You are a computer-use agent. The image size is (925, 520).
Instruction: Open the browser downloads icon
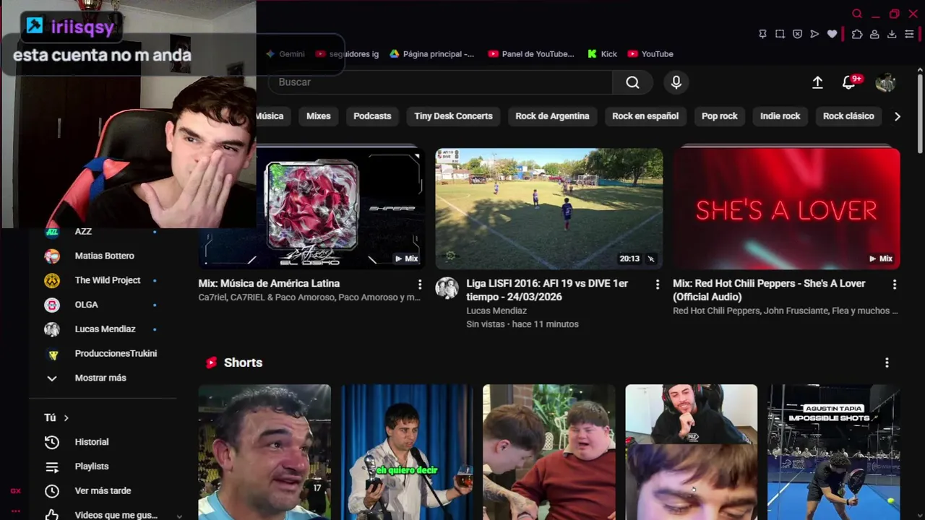tap(892, 34)
